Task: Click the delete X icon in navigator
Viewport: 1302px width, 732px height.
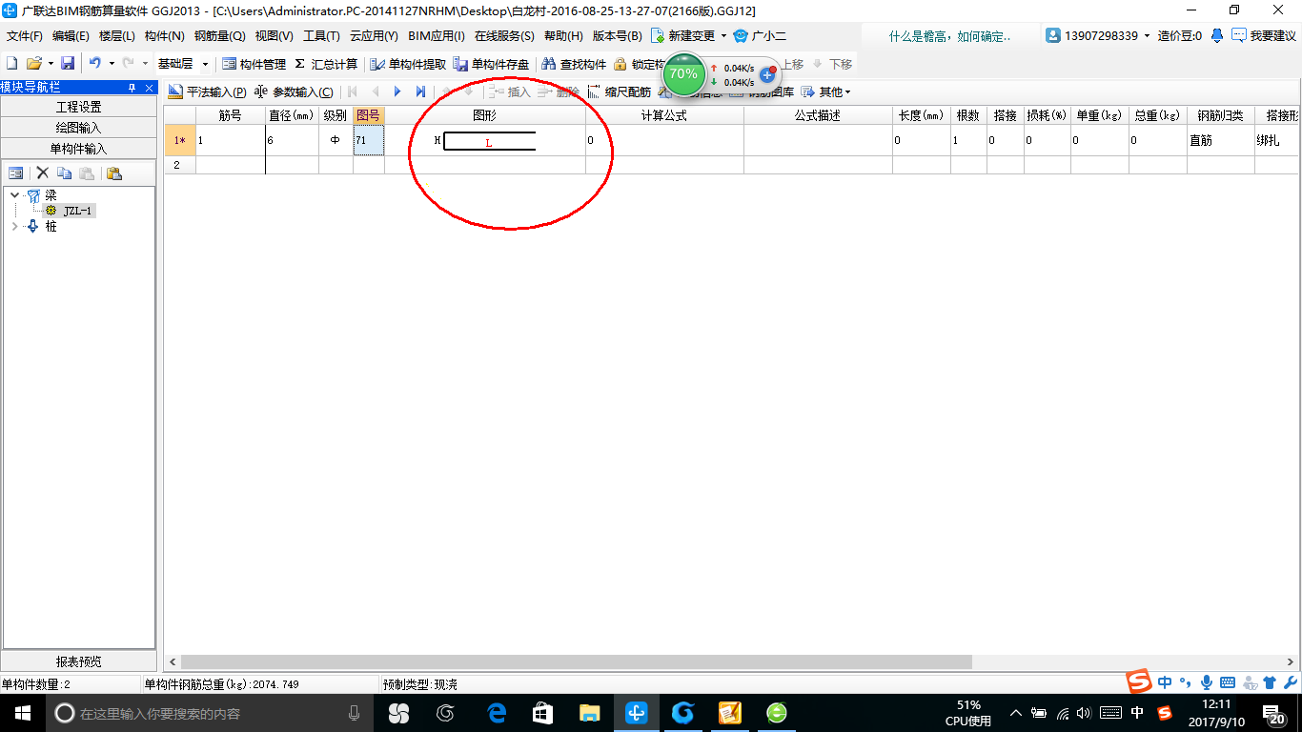Action: (x=42, y=173)
